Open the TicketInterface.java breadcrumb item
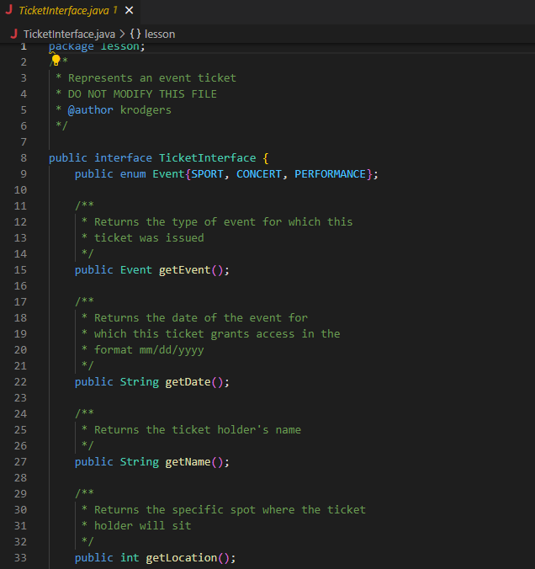Screen dimensions: 535x569 (69, 35)
